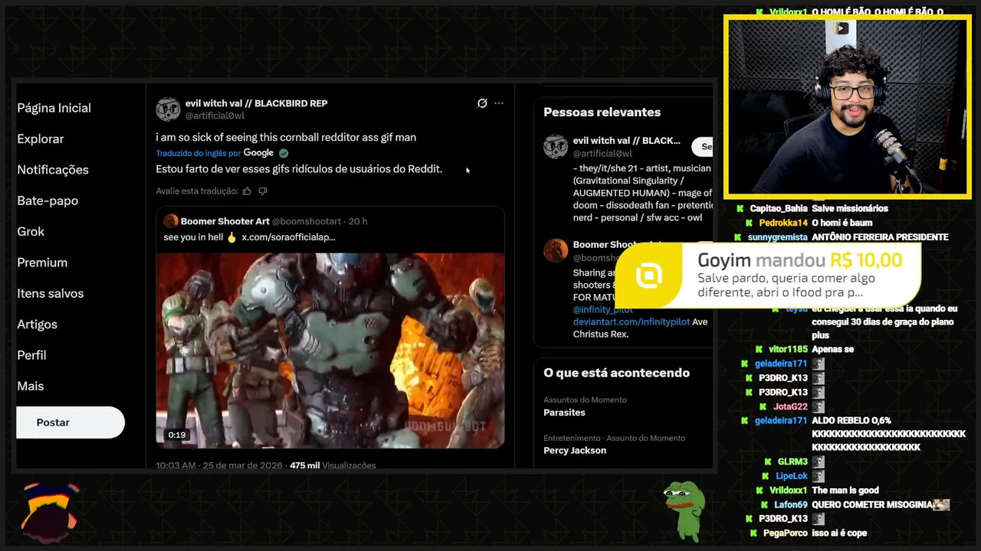Click PegaPorco username in chat
This screenshot has height=551, width=981.
click(784, 533)
